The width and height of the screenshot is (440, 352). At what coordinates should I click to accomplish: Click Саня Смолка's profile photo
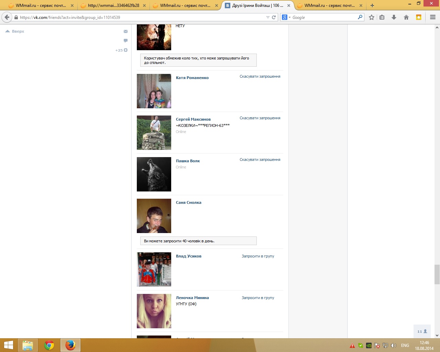pyautogui.click(x=154, y=216)
